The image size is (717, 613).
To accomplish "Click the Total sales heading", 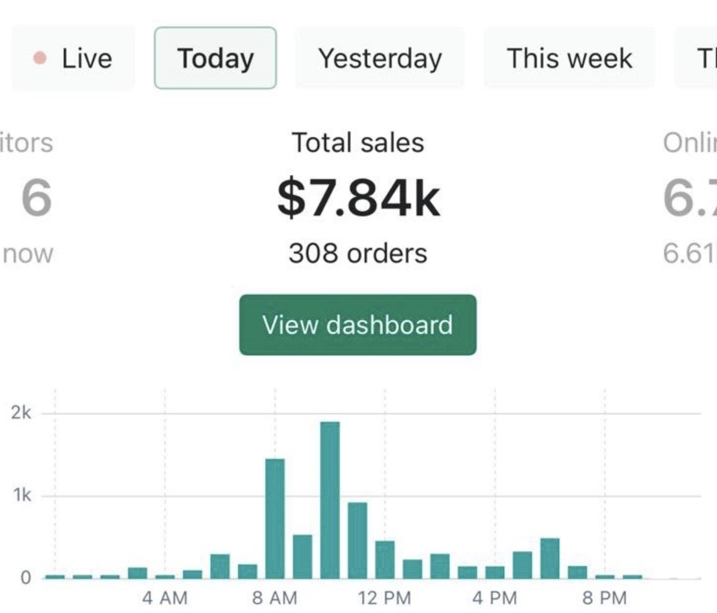I will [x=358, y=143].
